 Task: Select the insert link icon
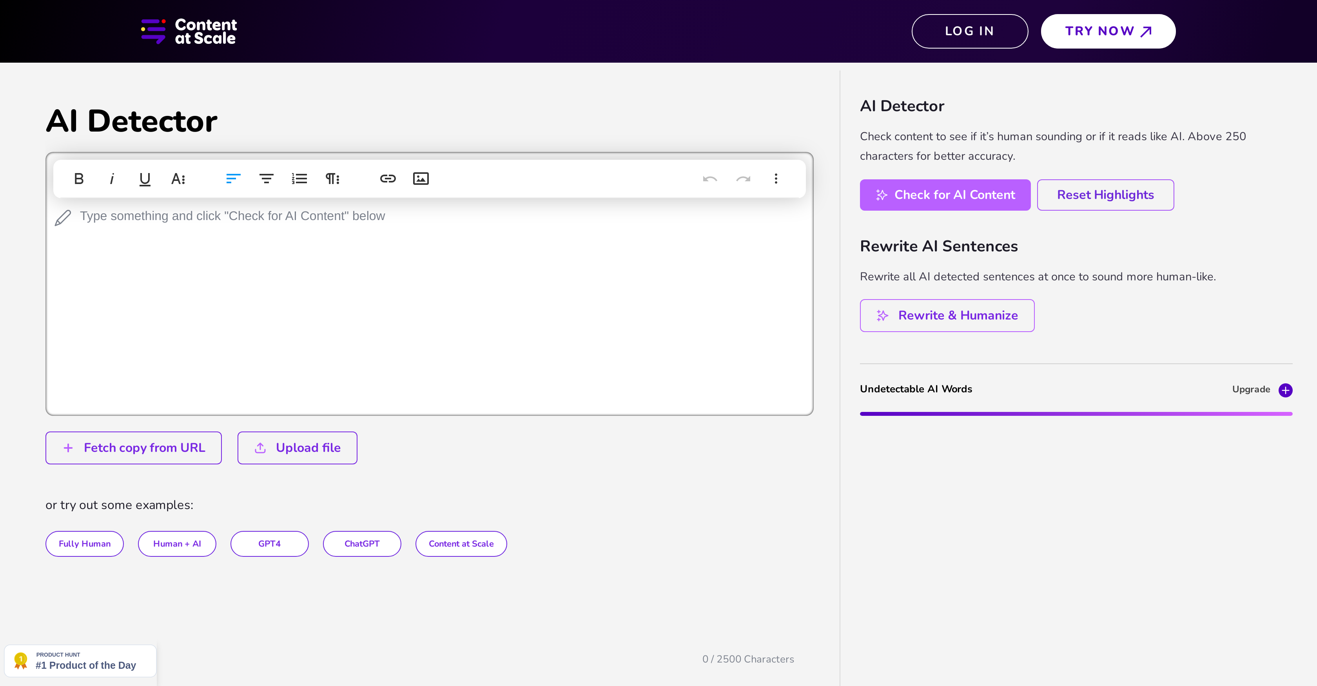[388, 178]
